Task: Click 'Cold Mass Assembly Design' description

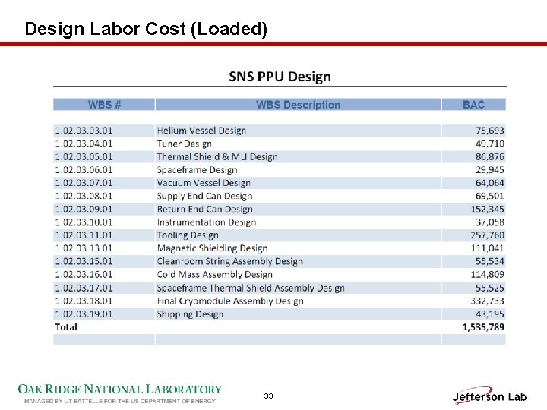Action: pos(214,275)
